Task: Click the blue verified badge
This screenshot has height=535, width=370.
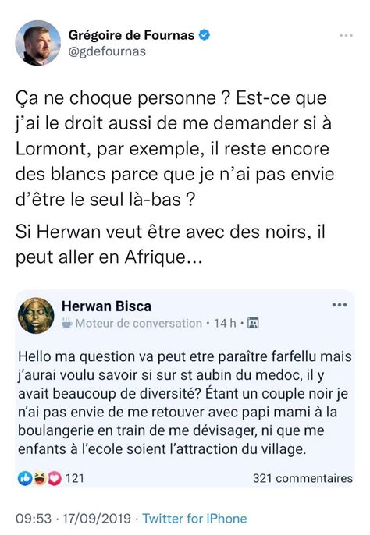Action: (205, 35)
